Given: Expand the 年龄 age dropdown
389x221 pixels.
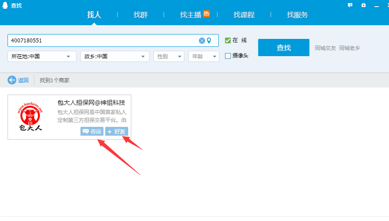Looking at the screenshot, I should tap(203, 57).
